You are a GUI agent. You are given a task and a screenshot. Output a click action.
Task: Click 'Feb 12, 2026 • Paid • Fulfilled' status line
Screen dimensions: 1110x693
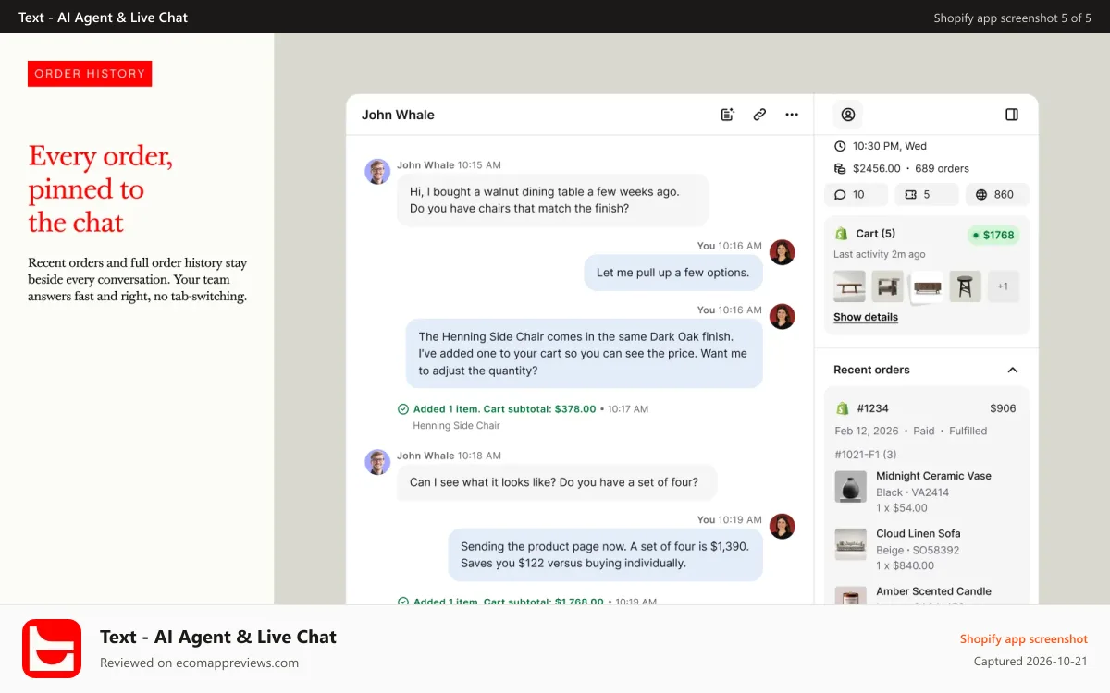(x=911, y=431)
